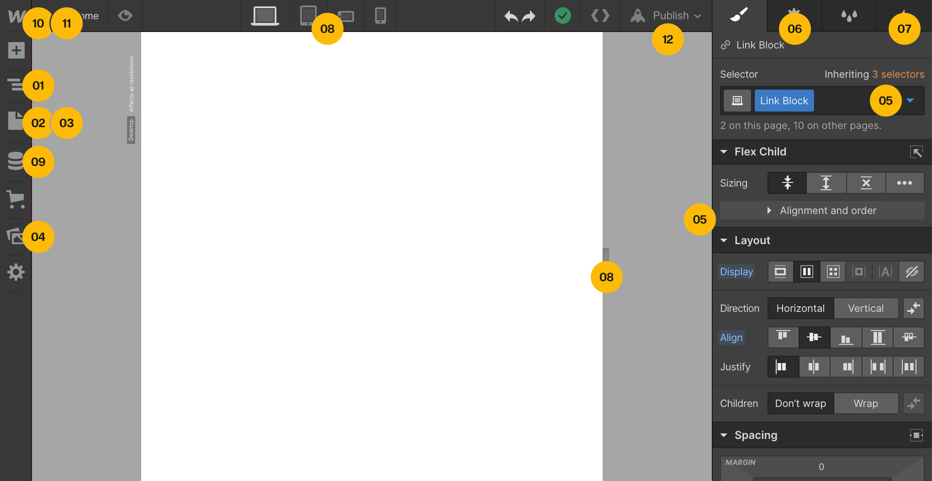Open project Settings gear
Viewport: 932px width, 481px height.
[16, 272]
